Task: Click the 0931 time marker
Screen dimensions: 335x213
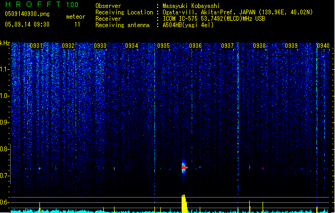Action: tap(36, 46)
